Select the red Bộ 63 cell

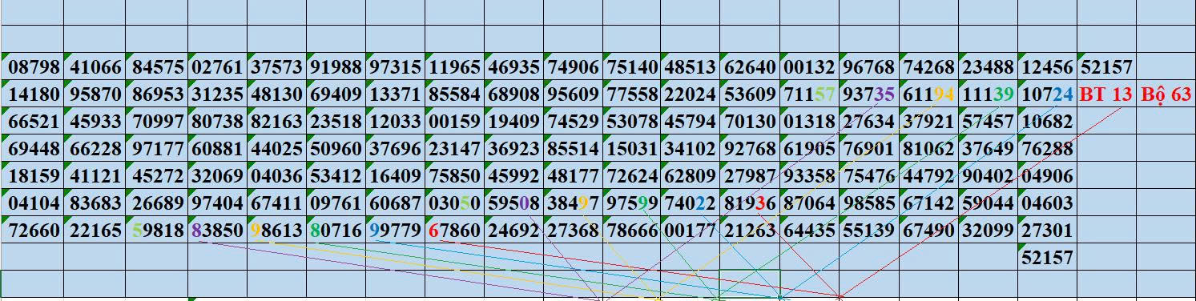pyautogui.click(x=1166, y=94)
